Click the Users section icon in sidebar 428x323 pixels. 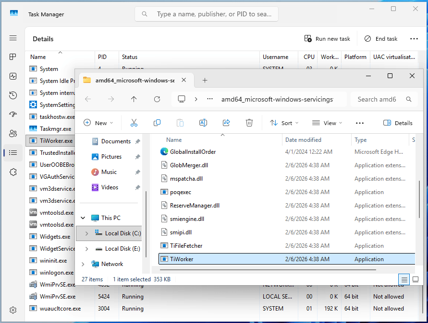[13, 133]
